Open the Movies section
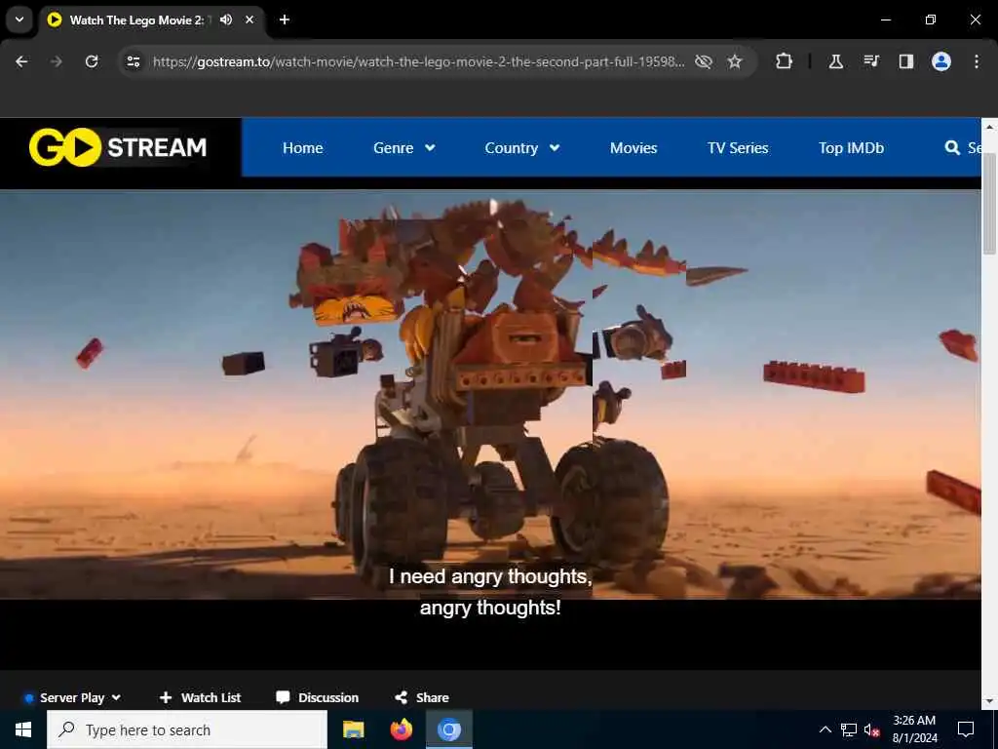998x749 pixels. tap(633, 148)
